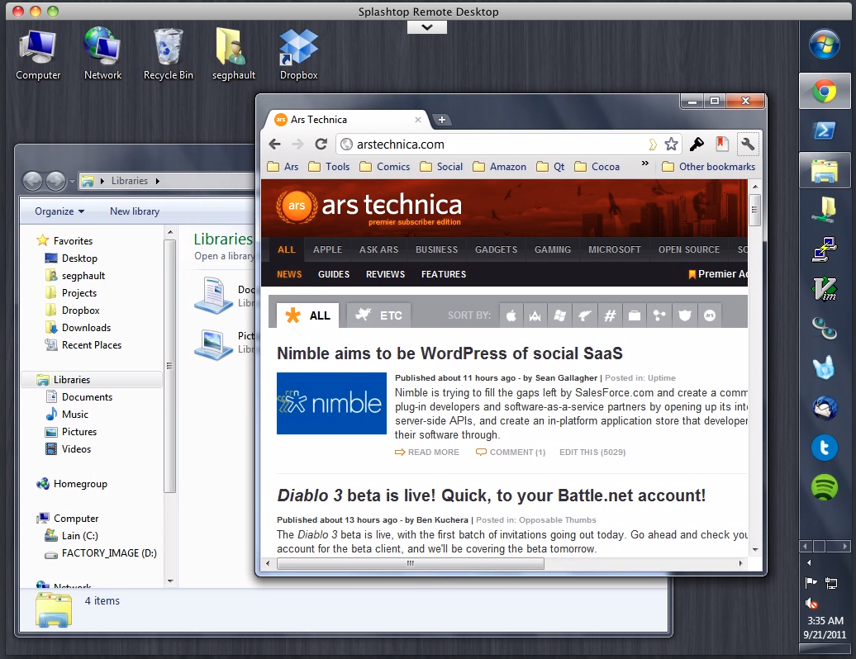Click the ars technica site logo

click(x=369, y=206)
